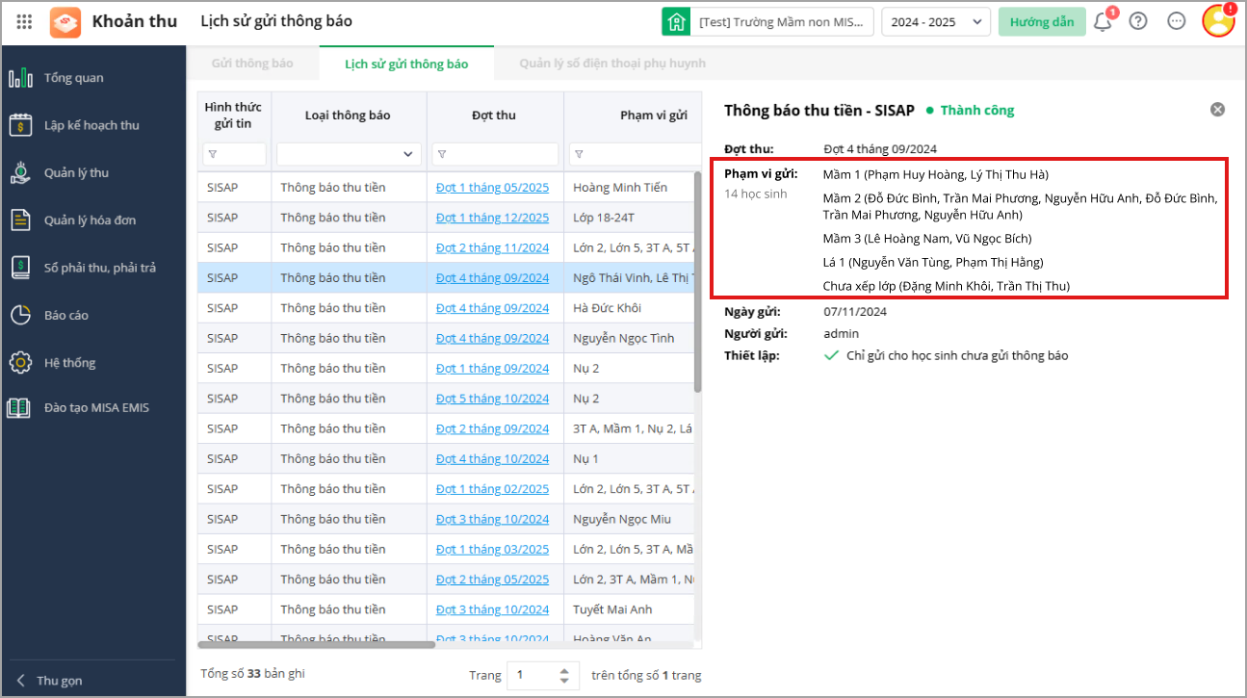Click the Hướng dẫn button
This screenshot has height=698, width=1247.
(x=1042, y=21)
